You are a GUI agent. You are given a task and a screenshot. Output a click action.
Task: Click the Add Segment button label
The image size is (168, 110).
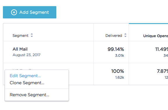pyautogui.click(x=34, y=12)
